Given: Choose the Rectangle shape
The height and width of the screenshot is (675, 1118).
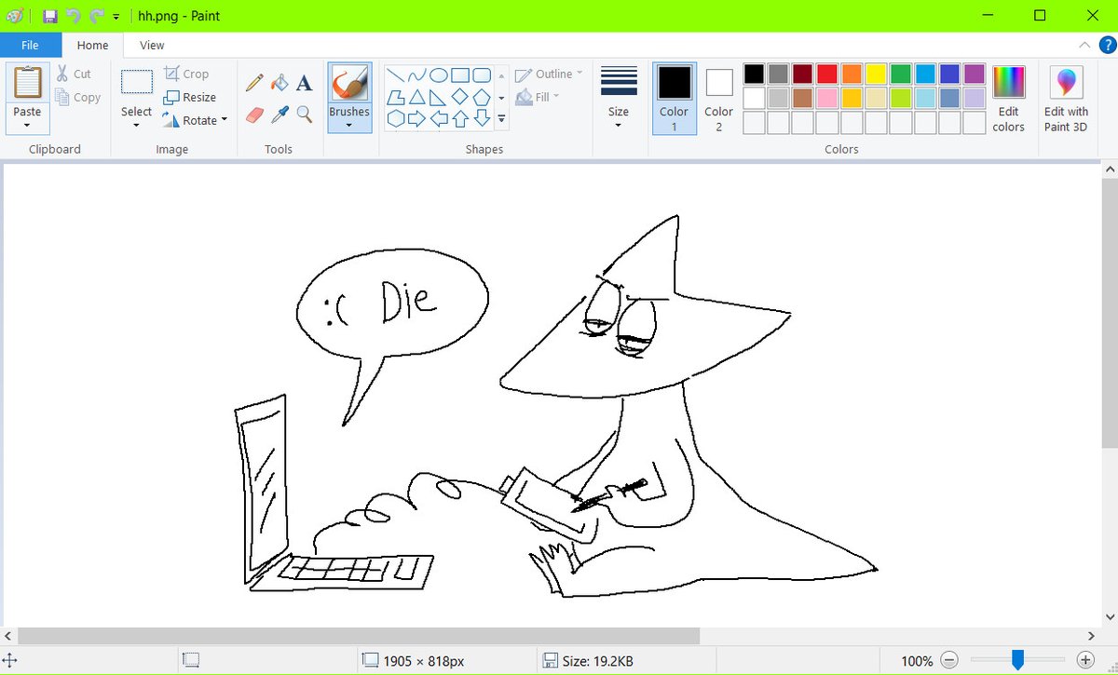Looking at the screenshot, I should point(459,75).
